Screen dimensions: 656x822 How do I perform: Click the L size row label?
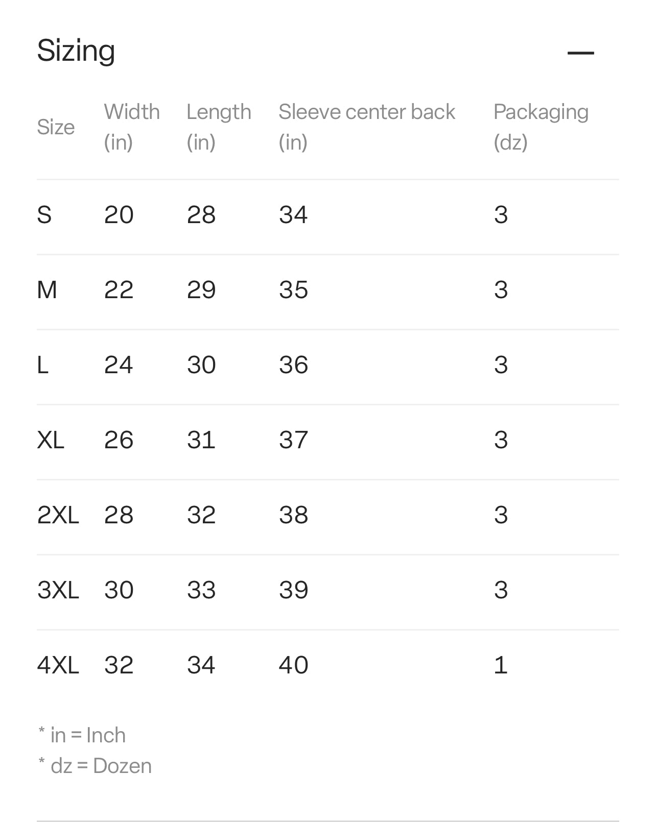(x=43, y=365)
